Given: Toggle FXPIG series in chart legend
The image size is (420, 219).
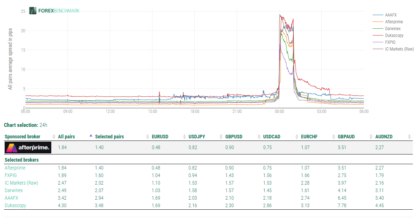Looking at the screenshot, I should click(384, 42).
